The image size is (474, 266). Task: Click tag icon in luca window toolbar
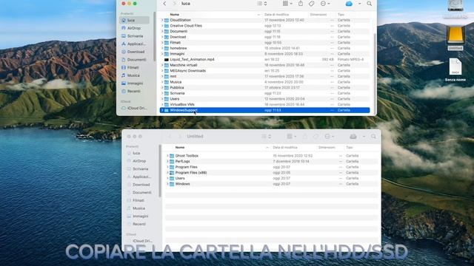[x=311, y=4]
